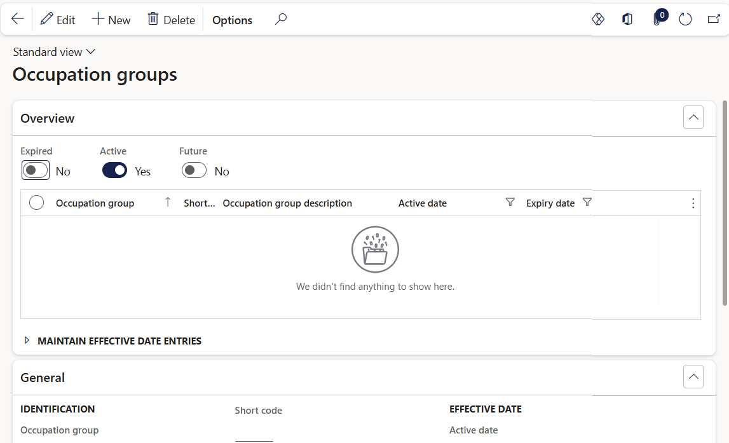Open Active date filter funnel icon
The width and height of the screenshot is (729, 443).
[510, 202]
